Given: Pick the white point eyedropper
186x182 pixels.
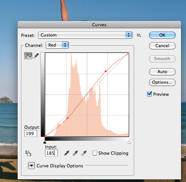Looking at the screenshot, I should [x=84, y=153].
